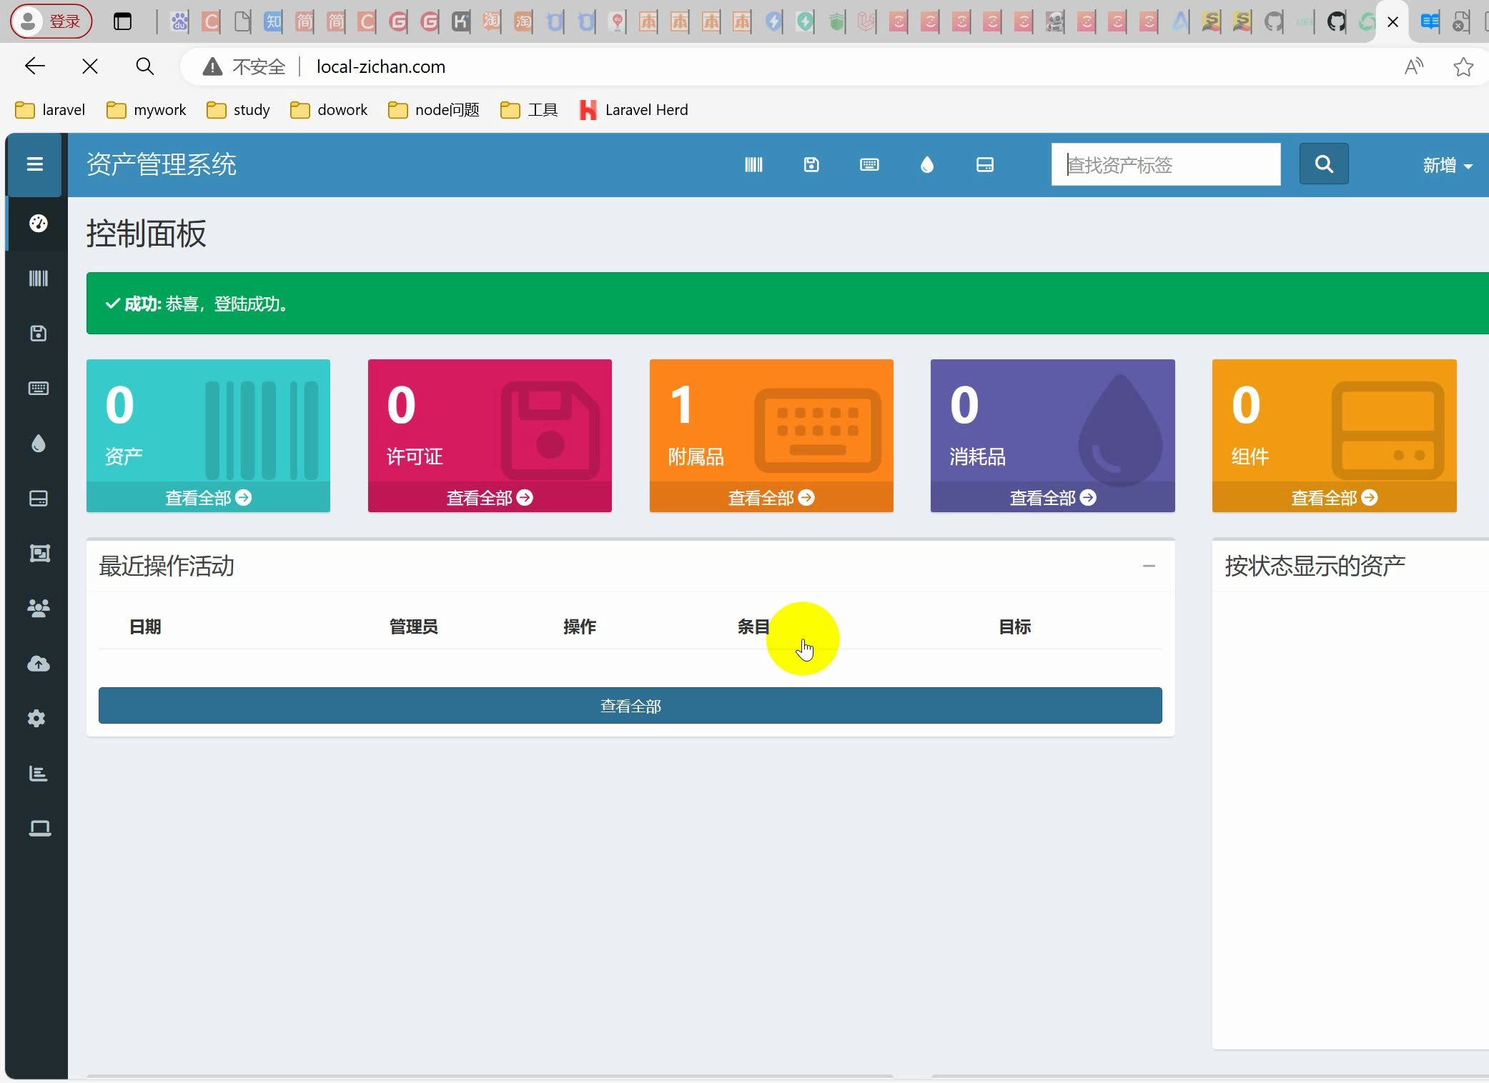Viewport: 1489px width, 1083px height.
Task: Open the study bookmarks folder
Action: pos(238,110)
